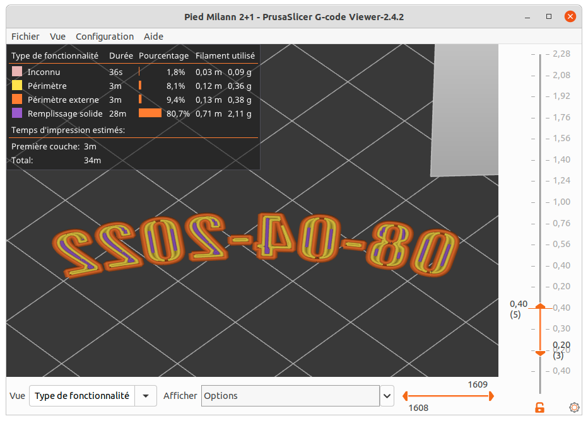Image resolution: width=588 pixels, height=421 pixels.
Task: Click the Pourcentage column header
Action: coord(163,56)
